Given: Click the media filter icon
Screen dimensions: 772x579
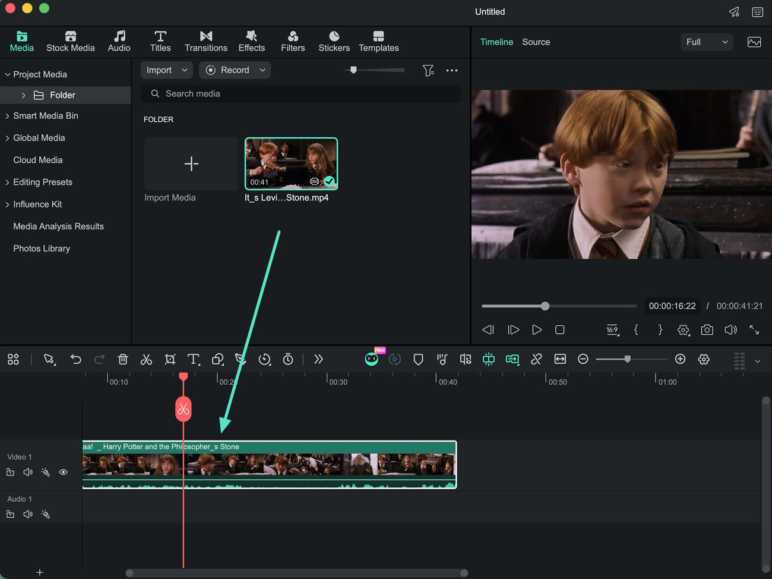Looking at the screenshot, I should [428, 71].
